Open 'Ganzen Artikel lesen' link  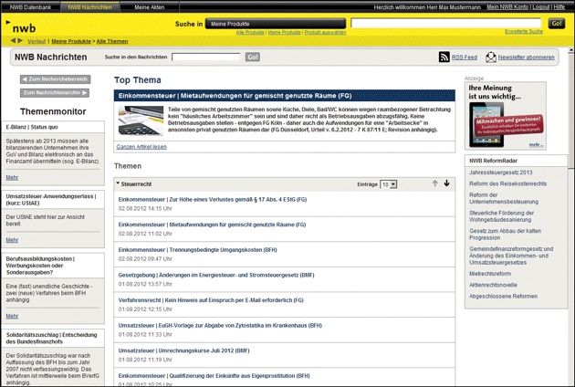(x=141, y=147)
